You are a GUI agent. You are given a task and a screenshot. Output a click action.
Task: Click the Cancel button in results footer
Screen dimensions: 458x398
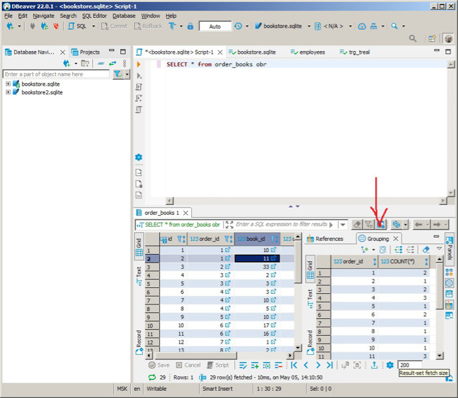(188, 365)
